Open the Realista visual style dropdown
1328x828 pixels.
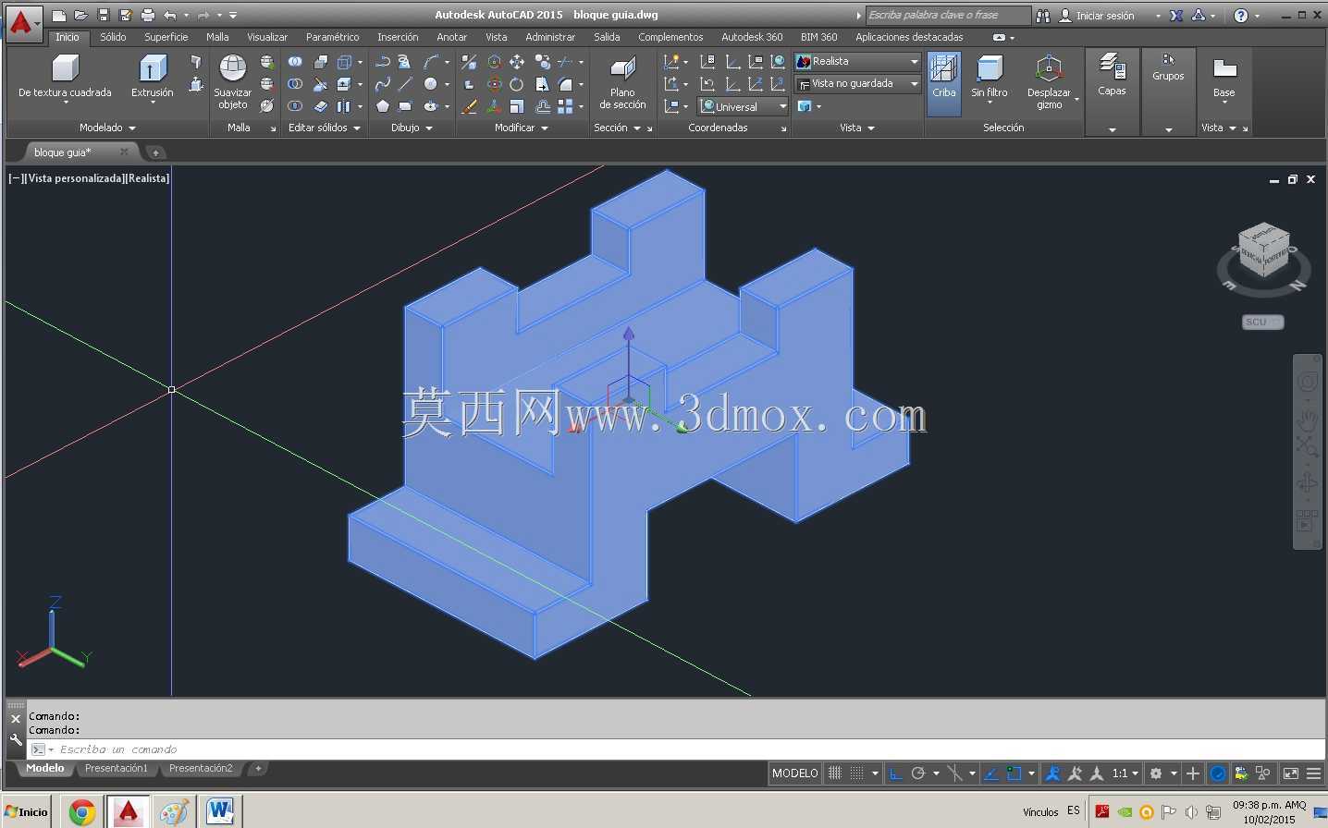857,61
